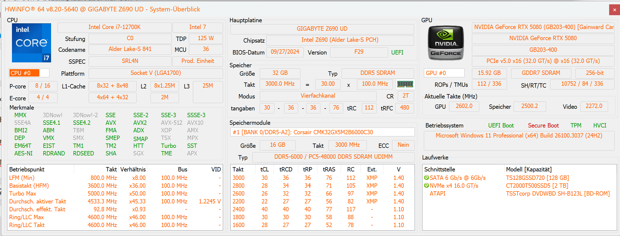Open the memory module Corsair CMK32GX5M2B6000C30 dropdown
This screenshot has height=236, width=620.
pyautogui.click(x=322, y=132)
